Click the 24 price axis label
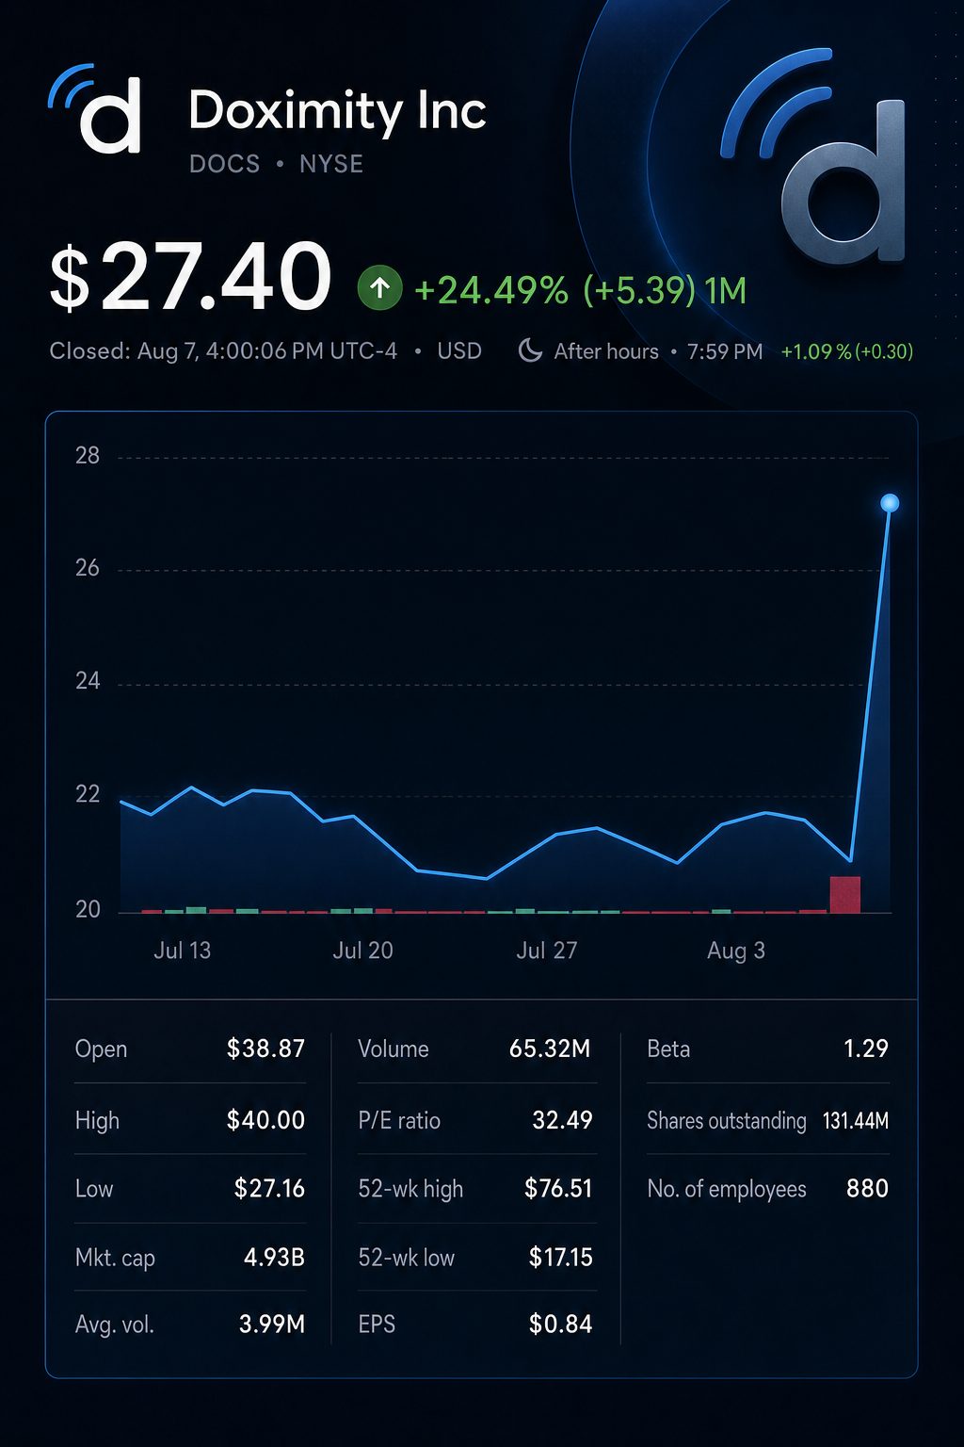 pos(88,681)
